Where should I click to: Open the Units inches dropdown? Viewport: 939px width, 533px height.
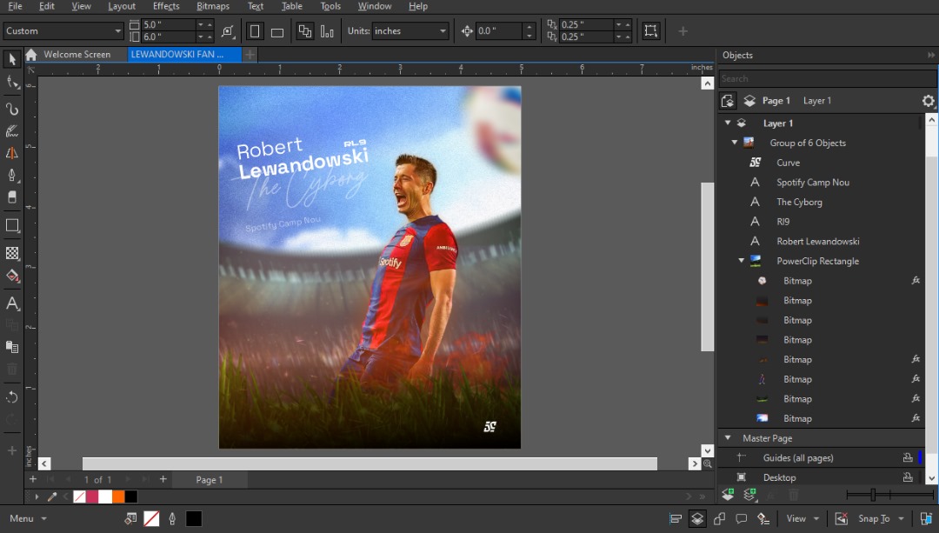443,30
